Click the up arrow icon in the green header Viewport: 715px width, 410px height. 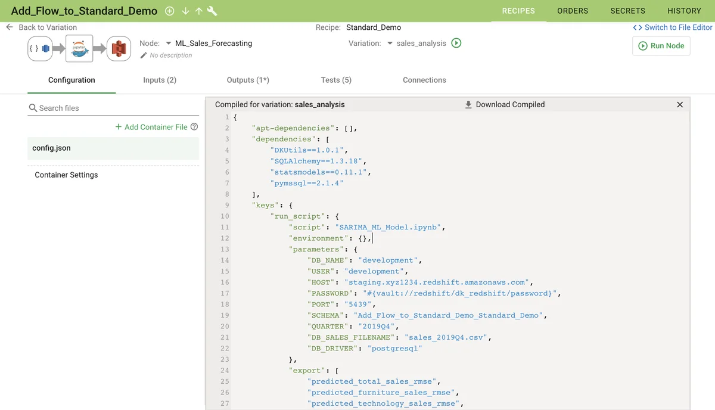pos(198,10)
